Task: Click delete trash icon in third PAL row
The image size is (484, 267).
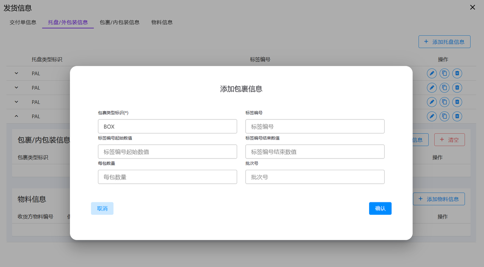Action: (457, 102)
